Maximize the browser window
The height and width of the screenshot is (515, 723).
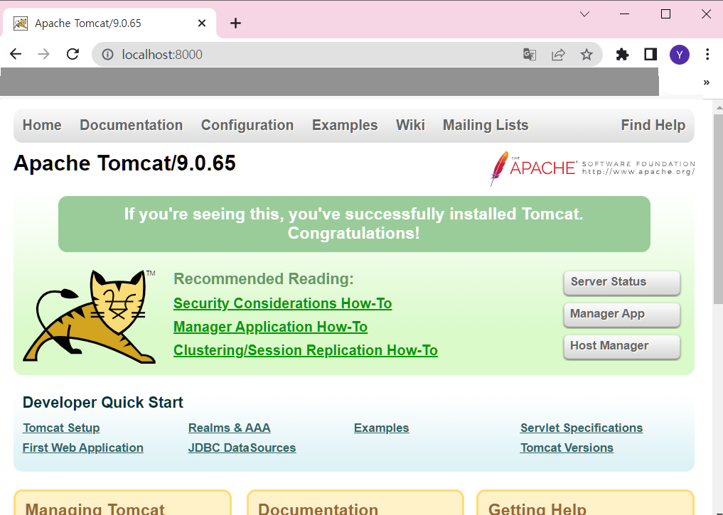pos(665,14)
